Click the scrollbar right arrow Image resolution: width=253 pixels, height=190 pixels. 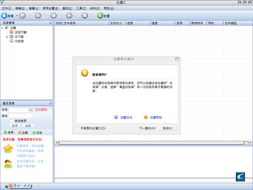coord(251,142)
